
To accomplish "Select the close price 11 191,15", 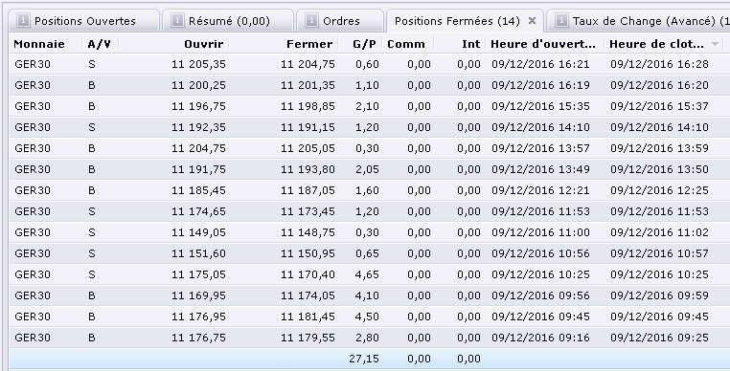I will coord(308,127).
